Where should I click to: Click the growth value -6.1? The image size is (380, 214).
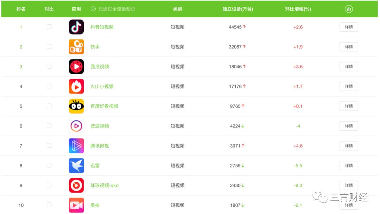298,205
